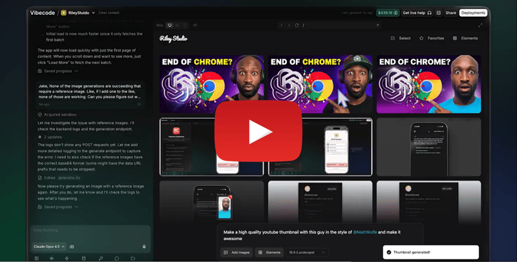This screenshot has width=517, height=262.
Task: Click the camera screenshot icon
Action: tap(72, 247)
